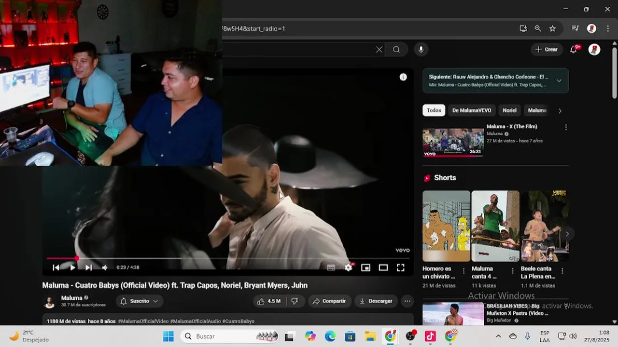Dislike the Cuatro Babys video
This screenshot has height=347, width=618.
[x=295, y=301]
